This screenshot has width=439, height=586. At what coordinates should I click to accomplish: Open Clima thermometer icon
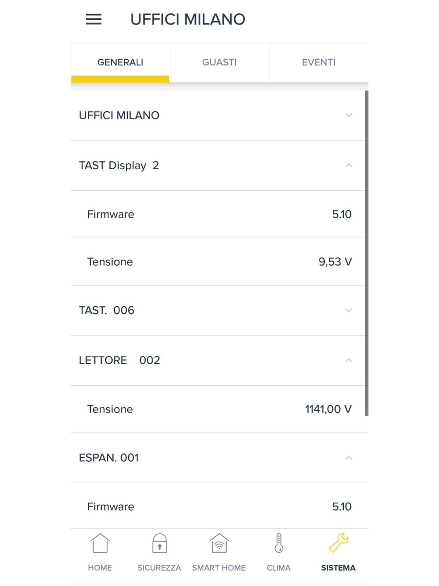(x=279, y=544)
